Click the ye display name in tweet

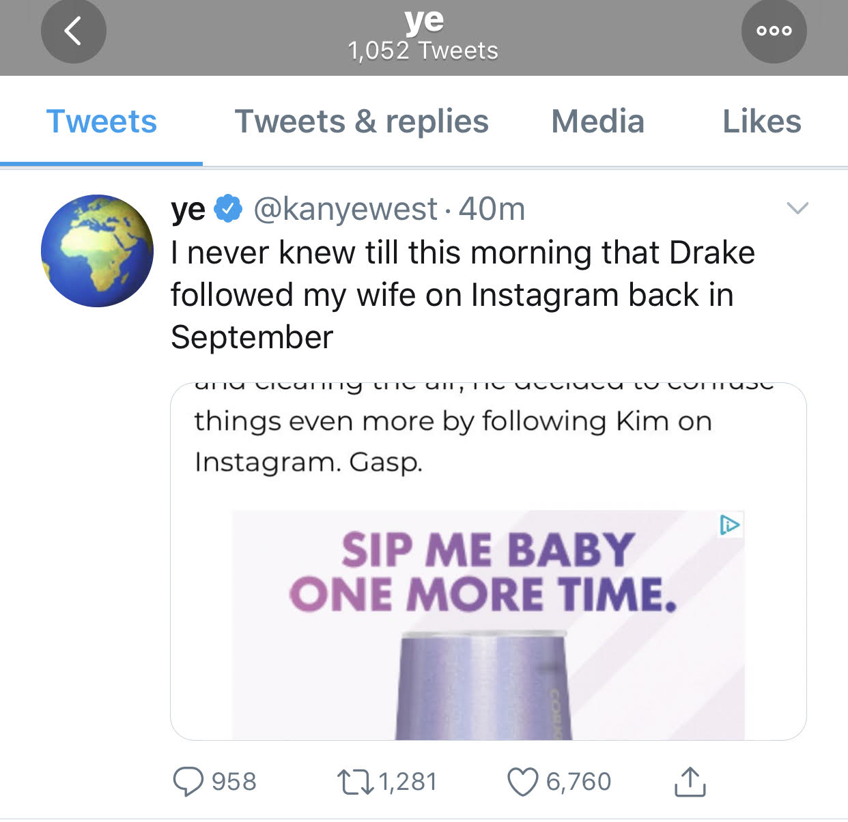pyautogui.click(x=188, y=210)
